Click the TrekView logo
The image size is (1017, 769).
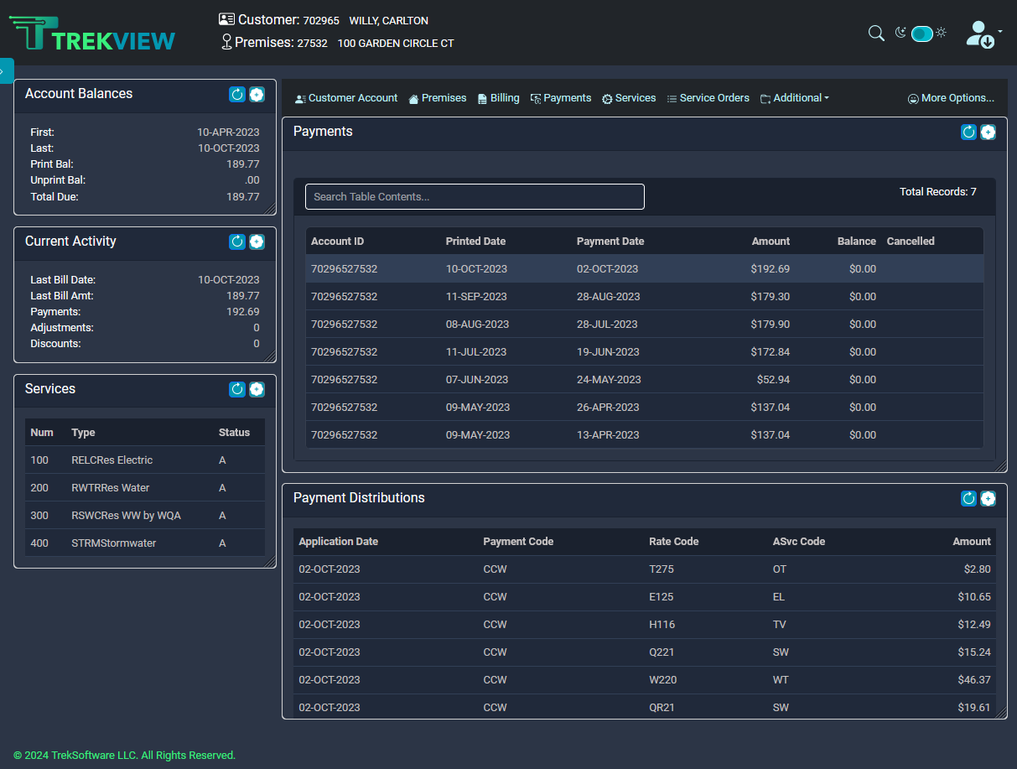pyautogui.click(x=92, y=34)
